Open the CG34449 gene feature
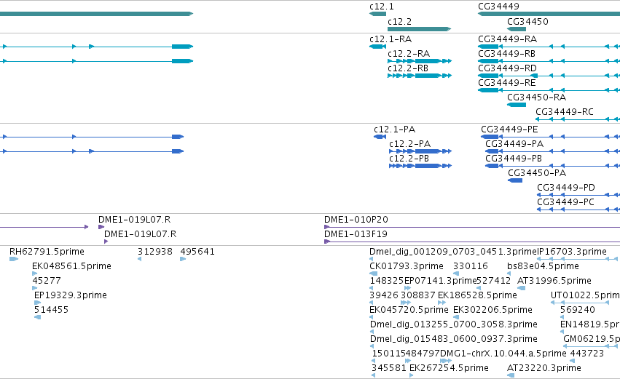Viewport: 620px width, 379px height. tap(549, 14)
